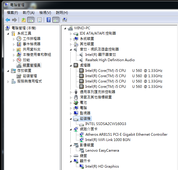This screenshot has height=170, width=178.
Task: Toggle the Show/Hide Console Tree button
Action: (x=31, y=20)
